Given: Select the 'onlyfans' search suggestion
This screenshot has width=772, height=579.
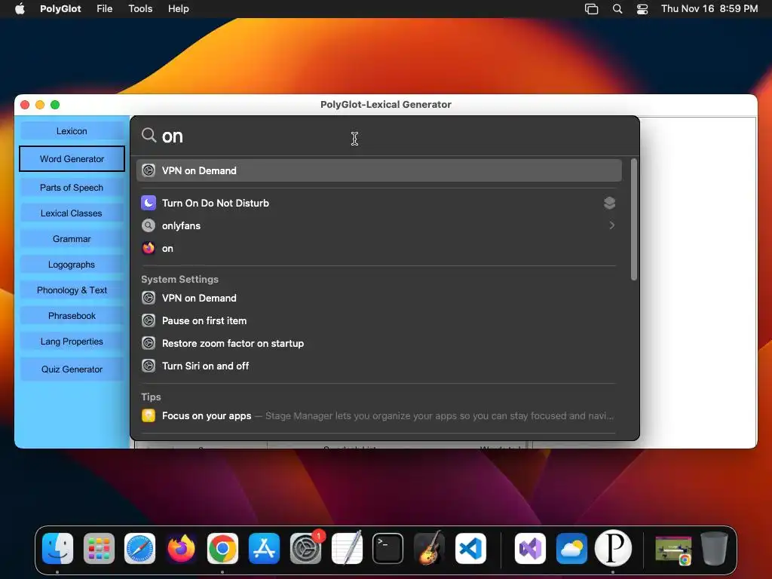Looking at the screenshot, I should (378, 225).
